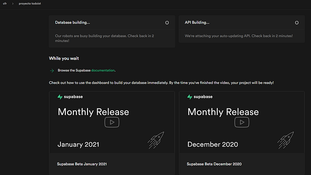Click the breadcrumb chevron separator
This screenshot has height=175, width=311.
(13, 4)
